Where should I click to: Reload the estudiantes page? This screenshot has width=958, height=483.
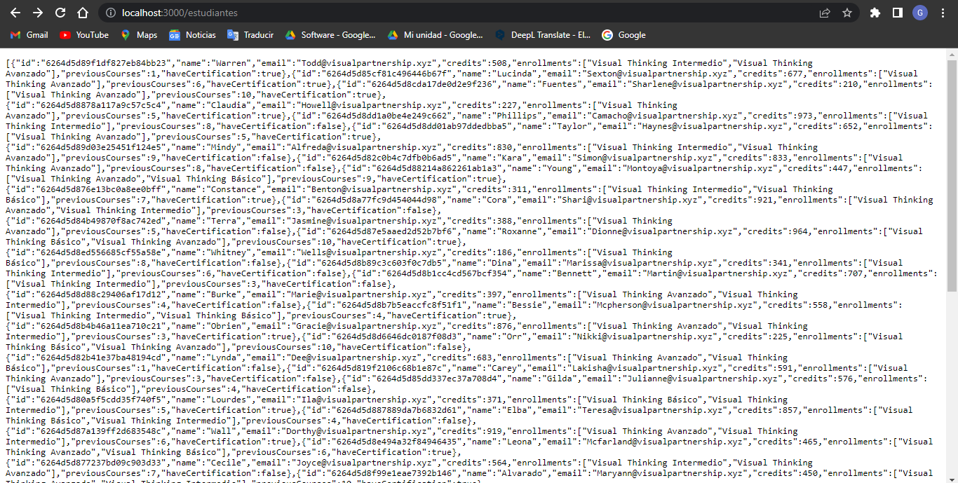[x=60, y=13]
